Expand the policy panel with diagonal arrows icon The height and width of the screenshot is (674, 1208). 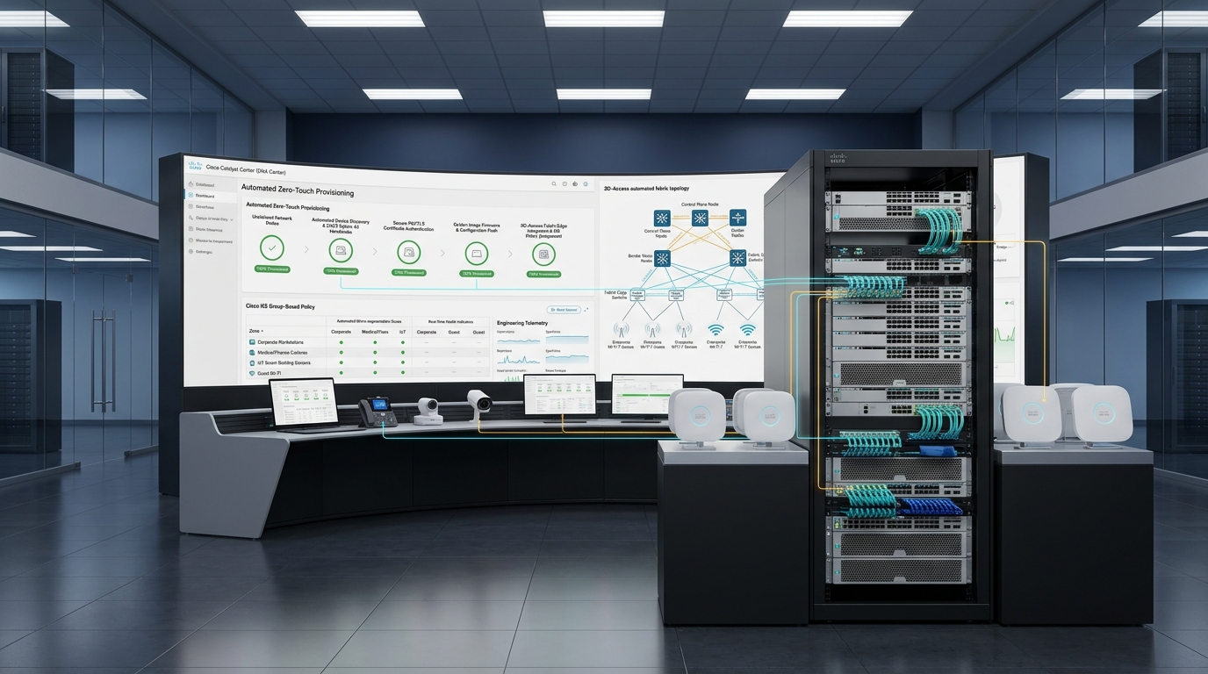point(586,310)
